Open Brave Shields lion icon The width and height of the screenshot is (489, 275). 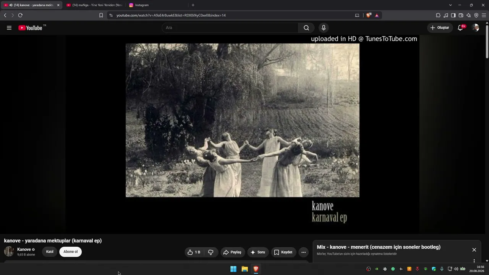[369, 15]
